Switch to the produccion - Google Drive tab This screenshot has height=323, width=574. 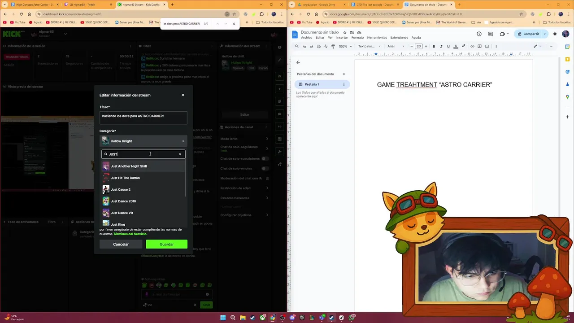(x=319, y=4)
